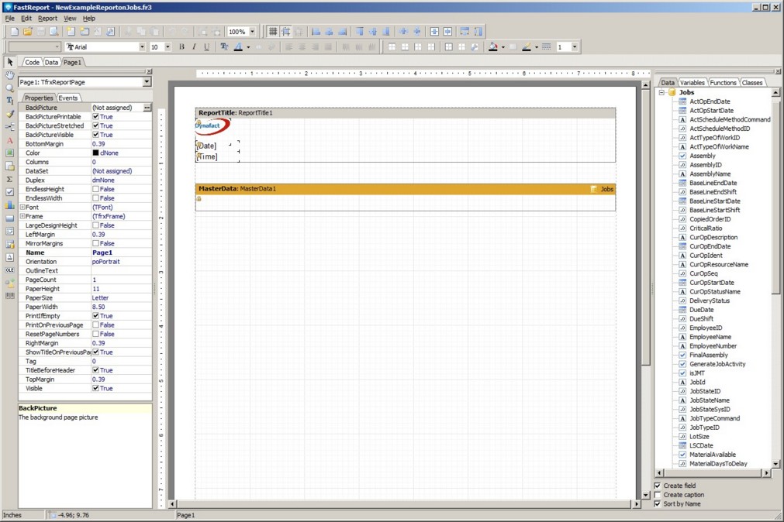784x522 pixels.
Task: Enable the Create caption checkbox
Action: (658, 495)
